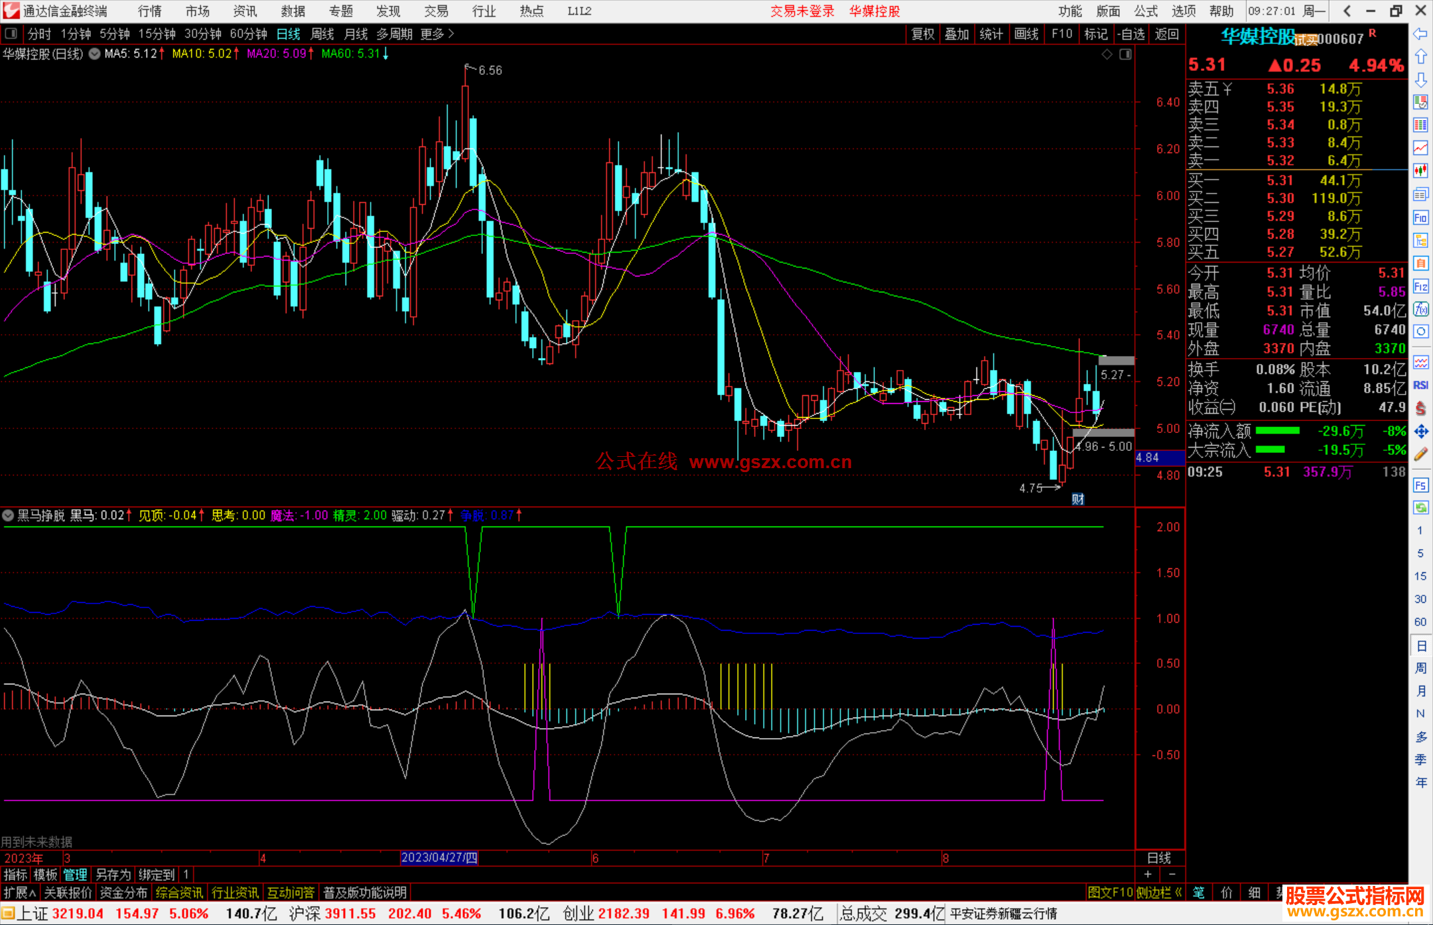Click the 复权 button
Screen dimensions: 1433x925
[923, 34]
